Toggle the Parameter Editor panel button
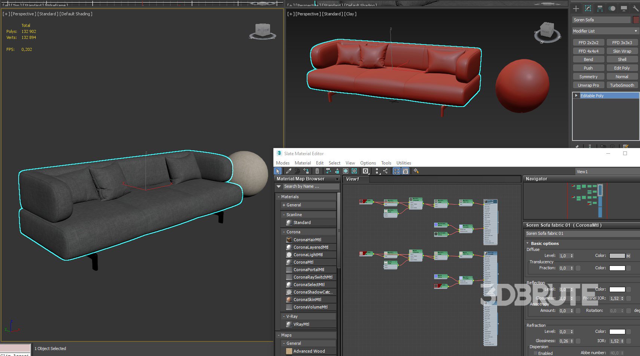Screen dimensions: 640x356 [x=405, y=171]
